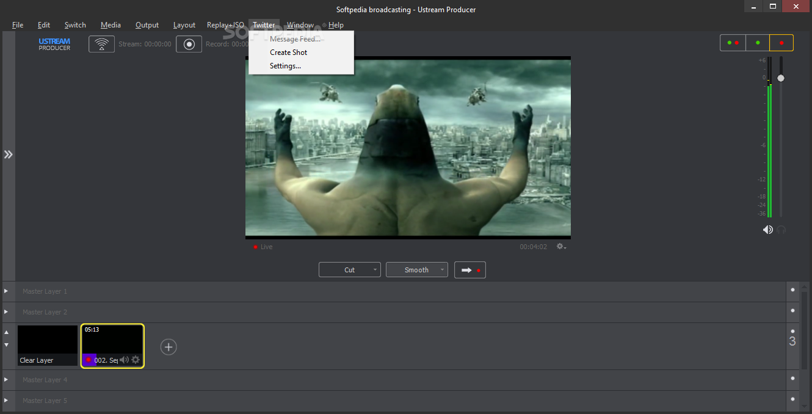Toggle Master Layer 4 visibility dot
This screenshot has width=812, height=414.
pos(792,379)
